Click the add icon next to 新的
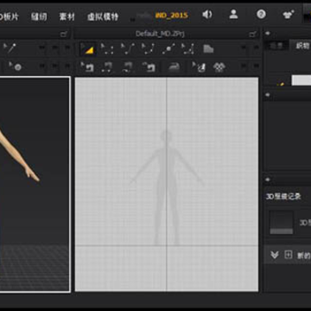The image size is (311, 311). [x=289, y=255]
